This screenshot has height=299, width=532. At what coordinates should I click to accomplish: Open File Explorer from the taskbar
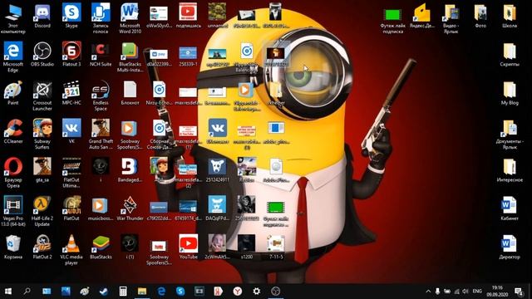(x=142, y=291)
